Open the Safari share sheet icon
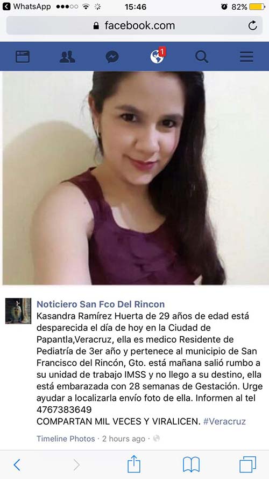Viewport: 269px width, 479px height. click(x=134, y=464)
